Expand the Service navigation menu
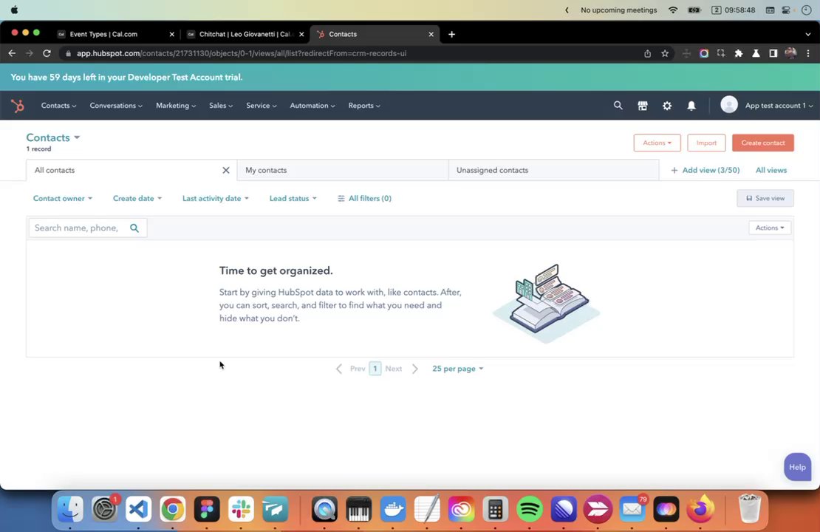Viewport: 820px width, 532px height. click(261, 106)
